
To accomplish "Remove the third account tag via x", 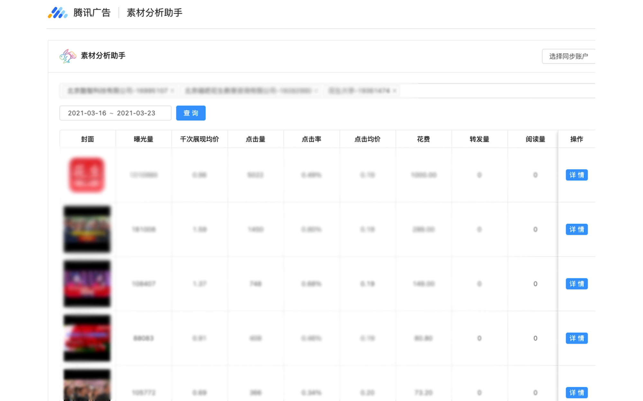I will (394, 91).
